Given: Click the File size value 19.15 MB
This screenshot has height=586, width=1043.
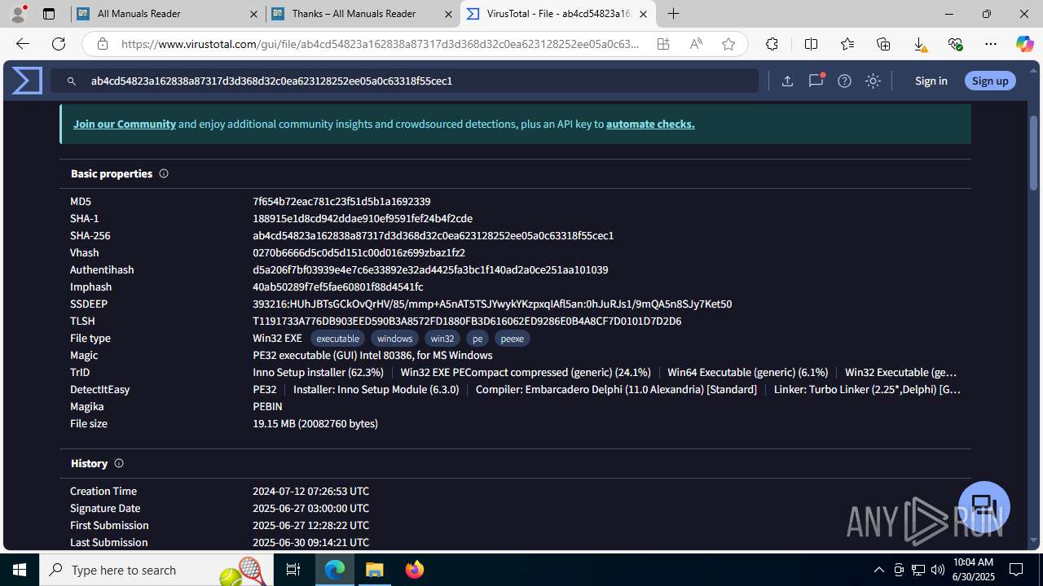Looking at the screenshot, I should 315,423.
